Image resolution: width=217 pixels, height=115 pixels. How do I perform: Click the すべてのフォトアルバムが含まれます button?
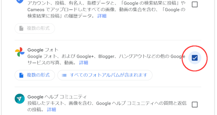[105, 75]
